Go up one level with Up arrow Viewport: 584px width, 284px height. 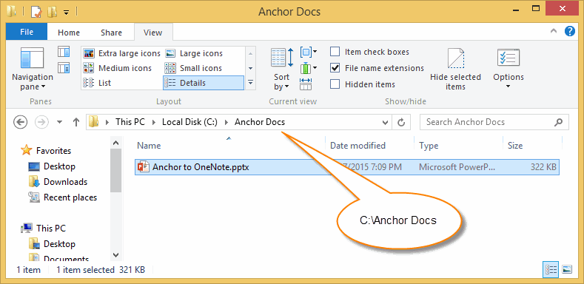(76, 122)
